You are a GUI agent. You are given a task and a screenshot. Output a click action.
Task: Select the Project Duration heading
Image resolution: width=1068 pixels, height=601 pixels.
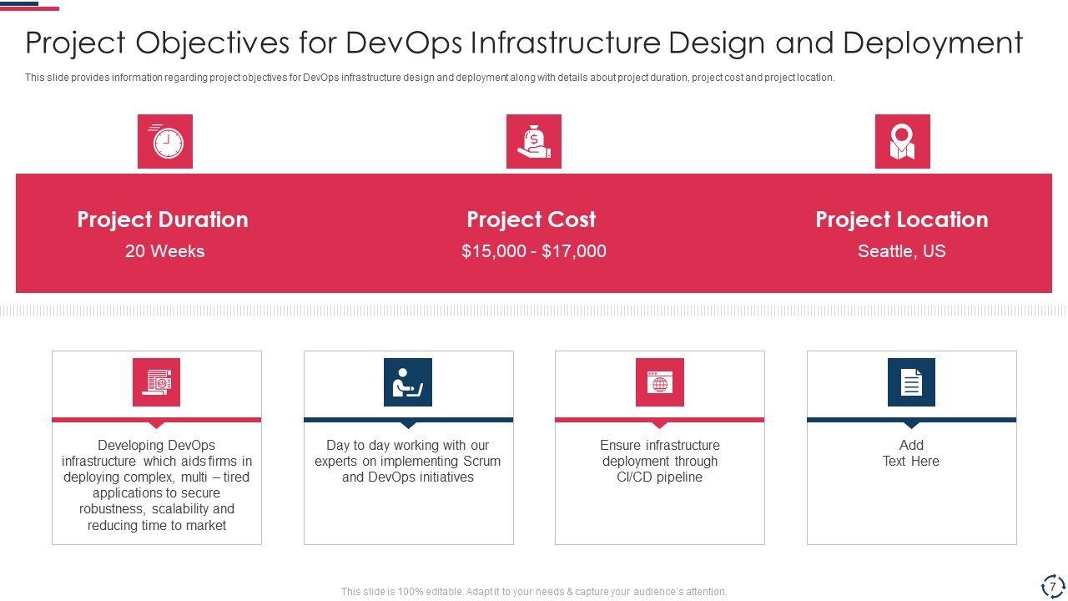(163, 220)
